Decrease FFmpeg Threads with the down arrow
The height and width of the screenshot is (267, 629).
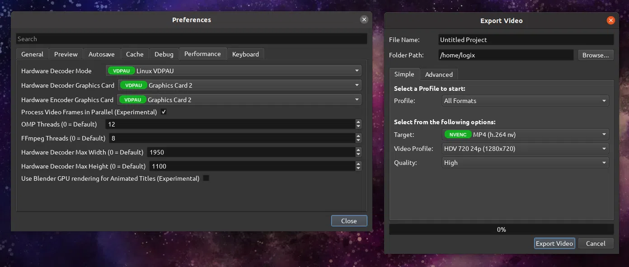[358, 141]
